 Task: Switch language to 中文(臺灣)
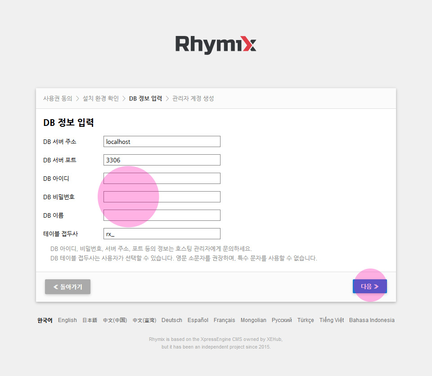144,320
